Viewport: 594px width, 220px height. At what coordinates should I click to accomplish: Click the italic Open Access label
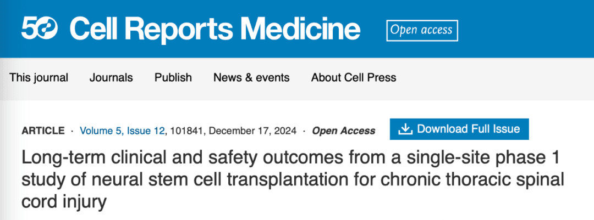coord(344,131)
